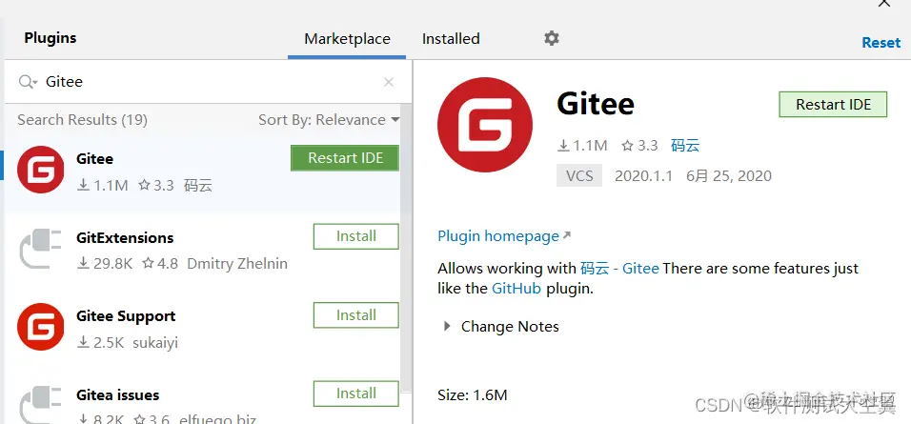Switch to the Installed tab

451,39
